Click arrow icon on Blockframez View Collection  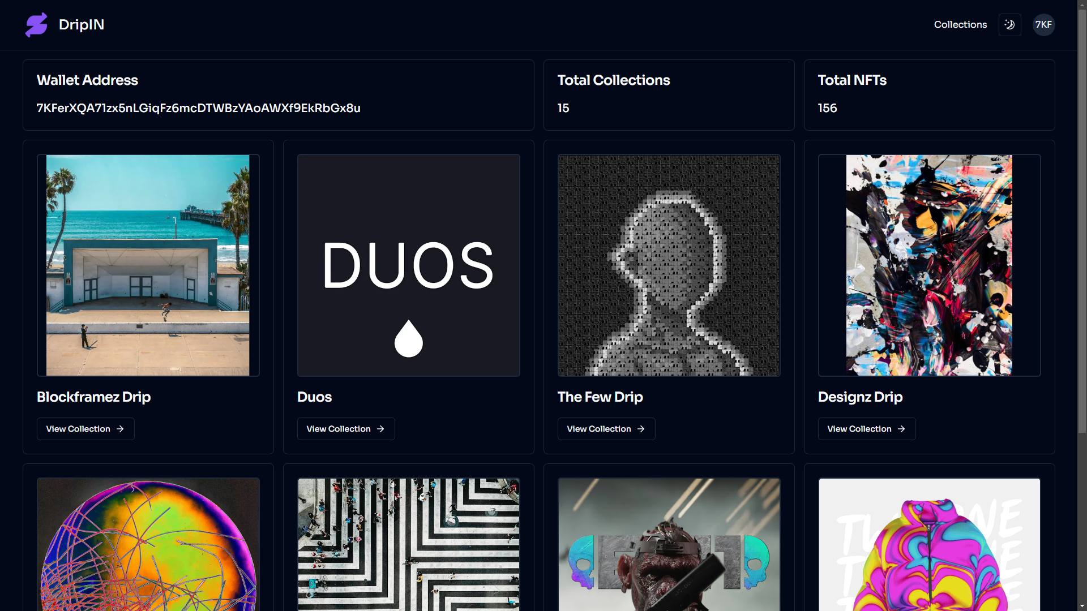pyautogui.click(x=120, y=429)
